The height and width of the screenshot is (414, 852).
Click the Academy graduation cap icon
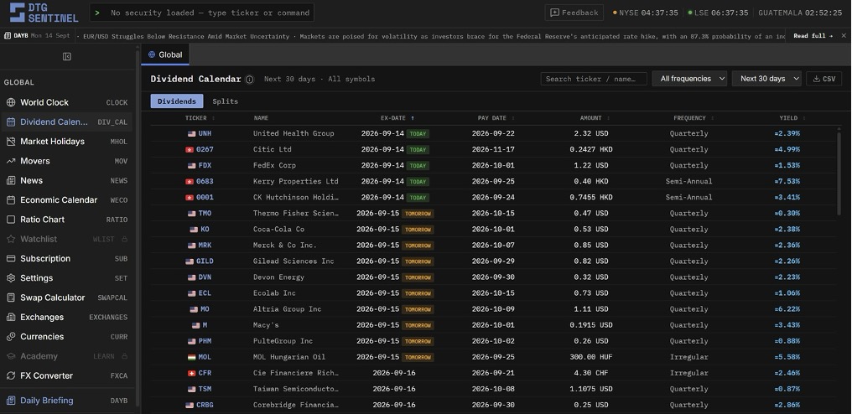[x=10, y=356]
